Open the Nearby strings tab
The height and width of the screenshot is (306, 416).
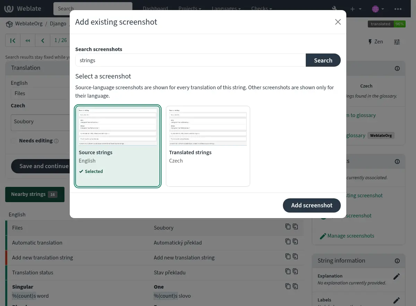[35, 195]
